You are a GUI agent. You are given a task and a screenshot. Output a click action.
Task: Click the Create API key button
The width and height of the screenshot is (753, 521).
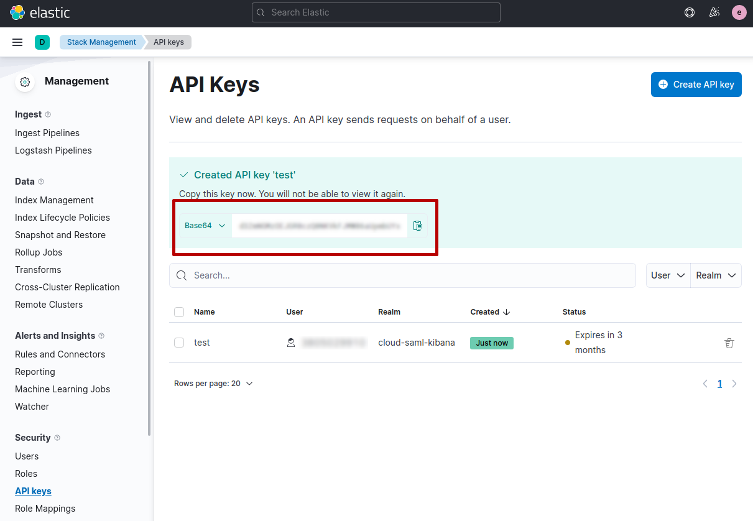pyautogui.click(x=696, y=84)
